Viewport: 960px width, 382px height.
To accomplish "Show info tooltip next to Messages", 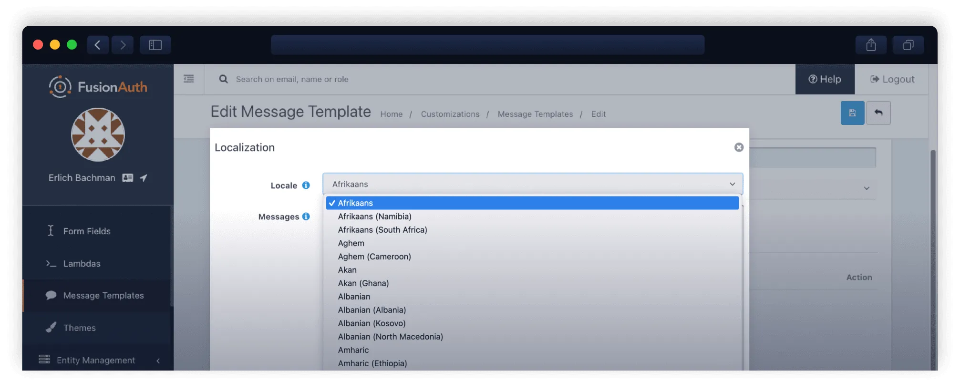I will click(306, 217).
